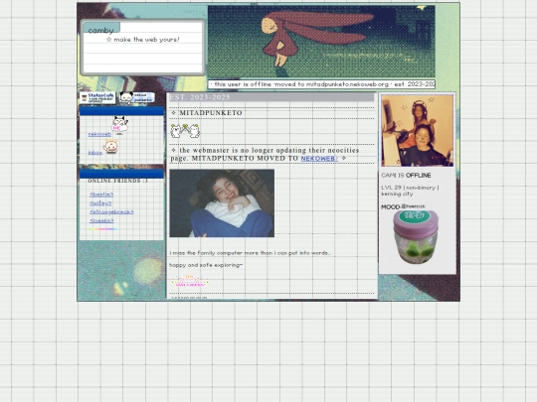Click the scrolling 'this user is offline' marquee
This screenshot has width=537, height=402.
coord(321,84)
